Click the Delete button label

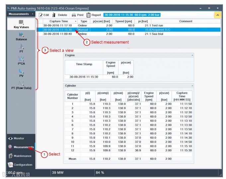coord(62,15)
